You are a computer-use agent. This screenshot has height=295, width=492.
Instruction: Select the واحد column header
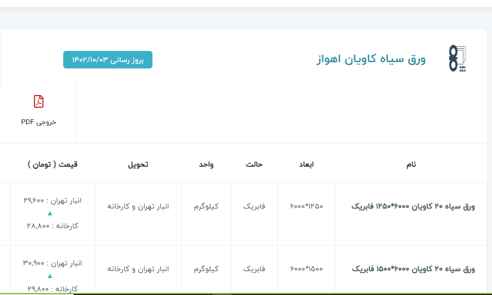(206, 164)
